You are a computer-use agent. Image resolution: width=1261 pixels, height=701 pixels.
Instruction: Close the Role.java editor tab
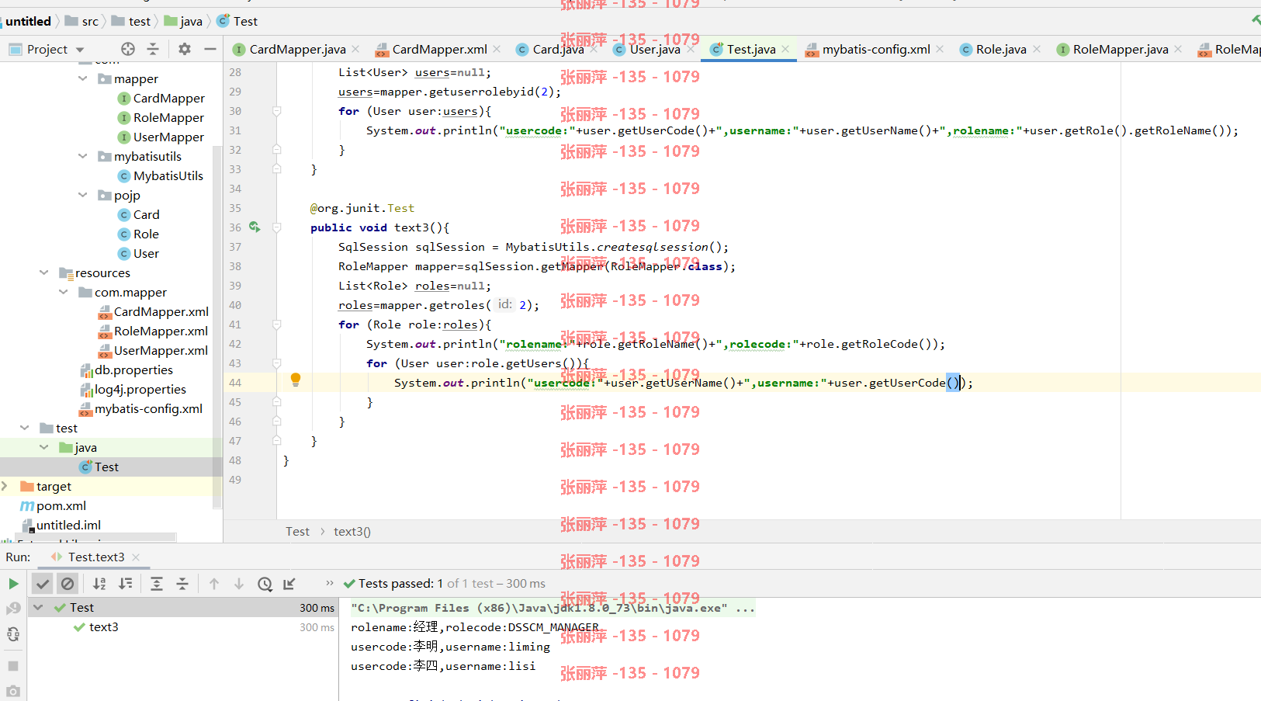point(1037,49)
